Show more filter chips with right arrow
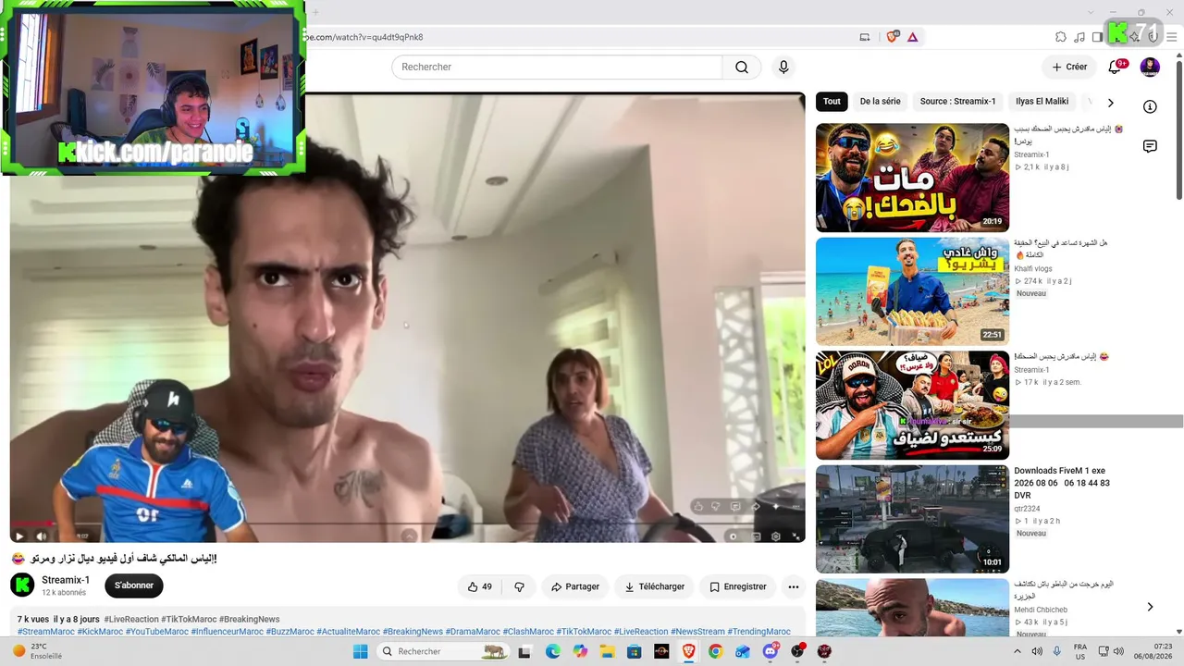The height and width of the screenshot is (666, 1184). [x=1111, y=103]
